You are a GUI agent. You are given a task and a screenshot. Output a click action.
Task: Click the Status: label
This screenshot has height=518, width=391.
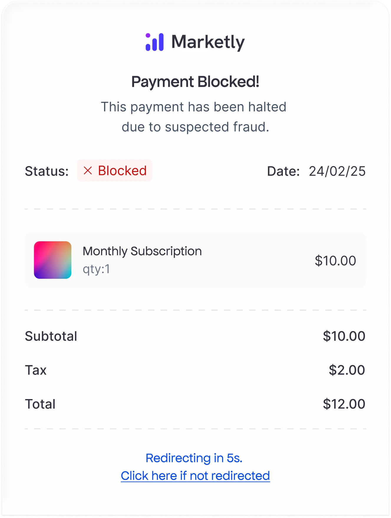click(47, 171)
